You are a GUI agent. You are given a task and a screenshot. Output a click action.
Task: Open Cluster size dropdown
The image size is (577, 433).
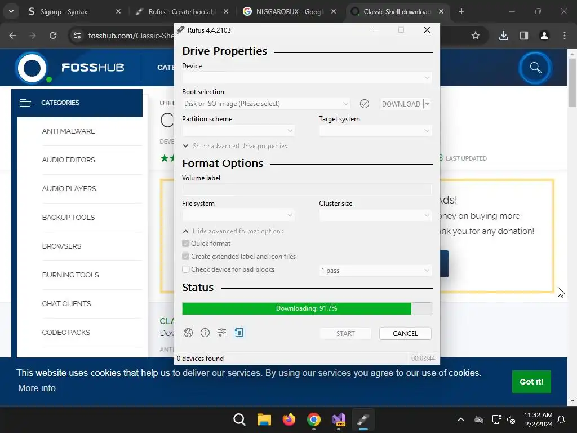(x=375, y=215)
